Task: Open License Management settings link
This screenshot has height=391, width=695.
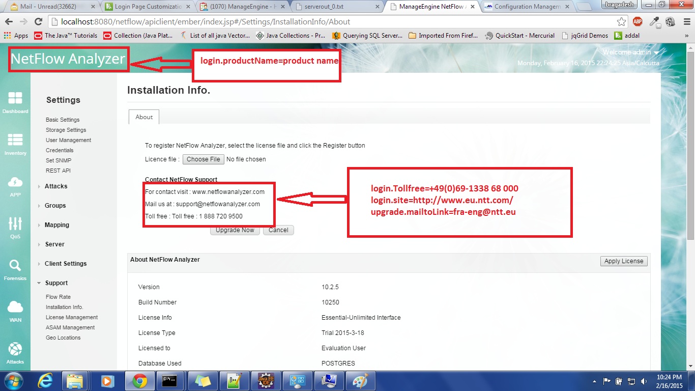Action: click(71, 317)
